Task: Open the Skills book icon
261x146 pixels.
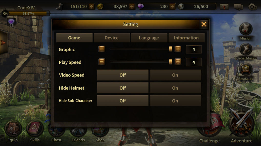Action: [35, 128]
